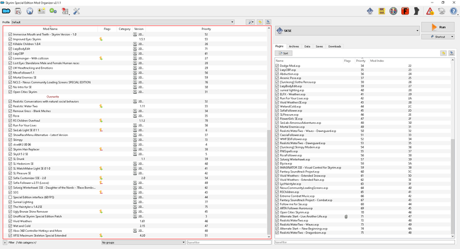This screenshot has width=460, height=249.
Task: Click the conflict flag on SexLab Light SE row
Action: coord(101,130)
